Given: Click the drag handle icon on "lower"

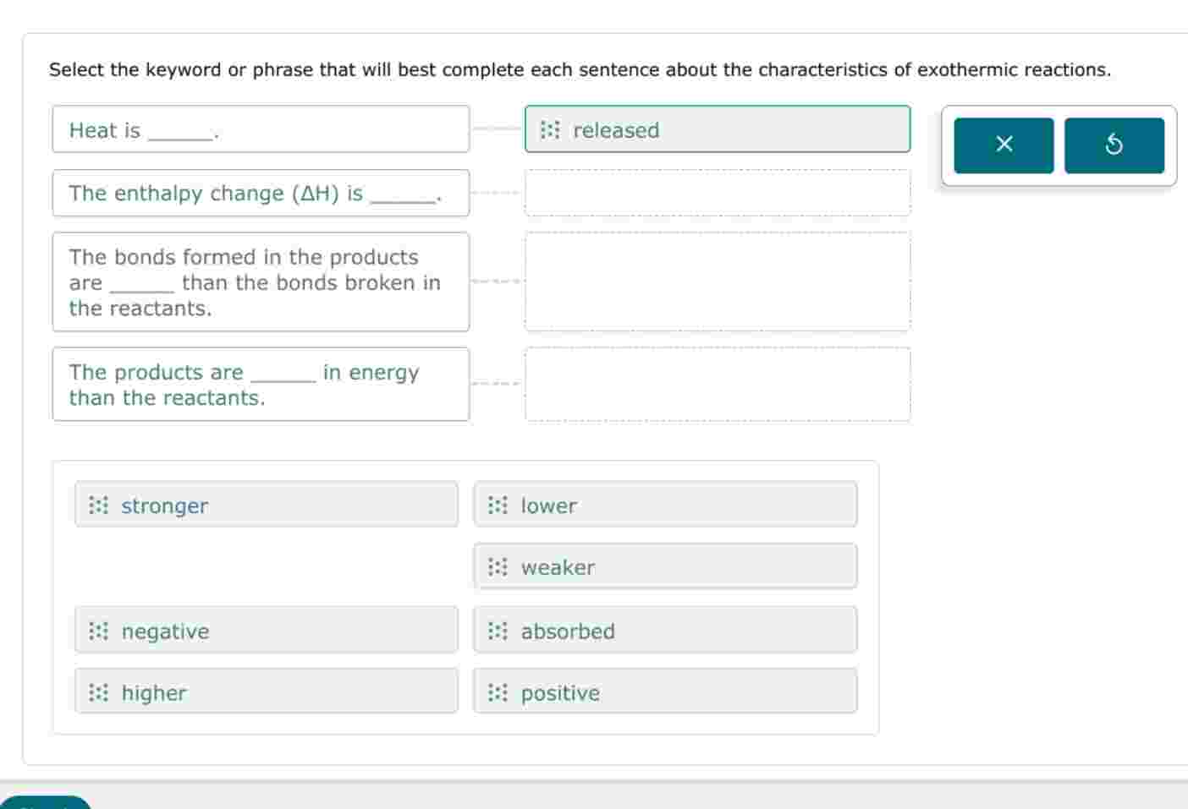Looking at the screenshot, I should click(x=498, y=506).
